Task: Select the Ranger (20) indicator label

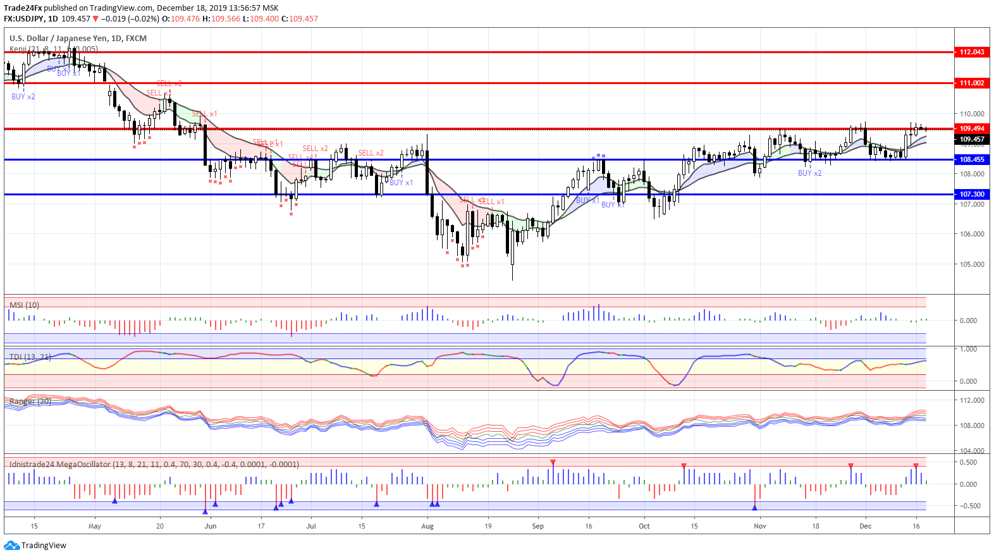Action: point(30,401)
